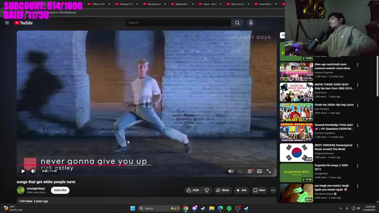Go to the YouTube home logo

23,23
